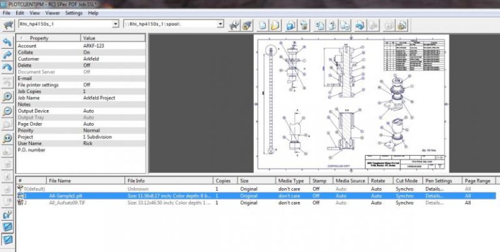Click the topmost blue curved arrow sidebar icon
Viewport: 500px width, 252px height.
(x=7, y=42)
